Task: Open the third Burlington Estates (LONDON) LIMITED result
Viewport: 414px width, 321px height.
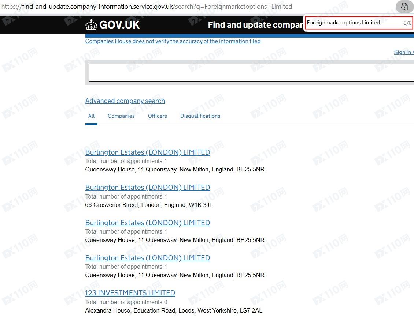Action: point(147,223)
